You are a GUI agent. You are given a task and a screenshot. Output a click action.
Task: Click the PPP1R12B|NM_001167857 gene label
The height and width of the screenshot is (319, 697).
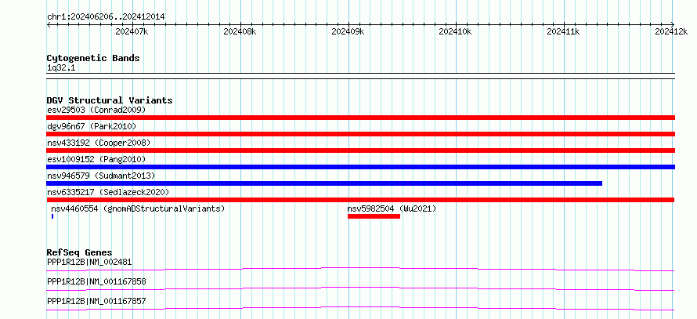click(x=96, y=301)
